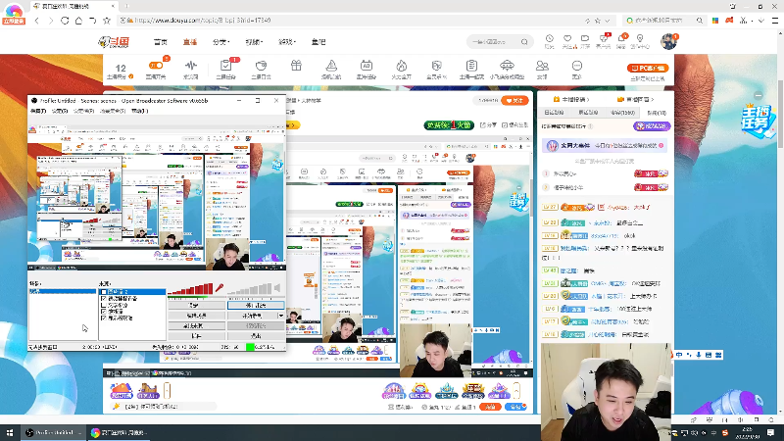This screenshot has height=441, width=784.
Task: Open dropdown arrow beside OBS recording button
Action: click(x=281, y=316)
